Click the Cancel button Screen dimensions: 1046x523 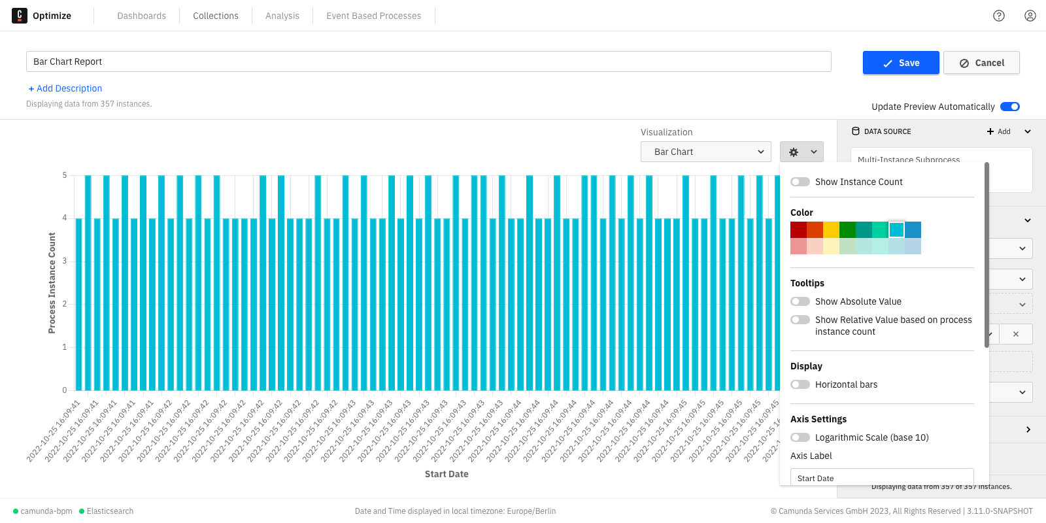click(981, 63)
